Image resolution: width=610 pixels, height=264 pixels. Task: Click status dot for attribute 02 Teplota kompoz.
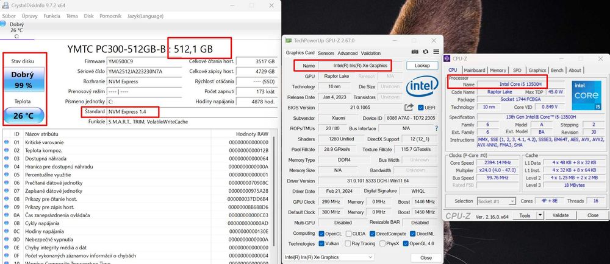tap(6, 150)
